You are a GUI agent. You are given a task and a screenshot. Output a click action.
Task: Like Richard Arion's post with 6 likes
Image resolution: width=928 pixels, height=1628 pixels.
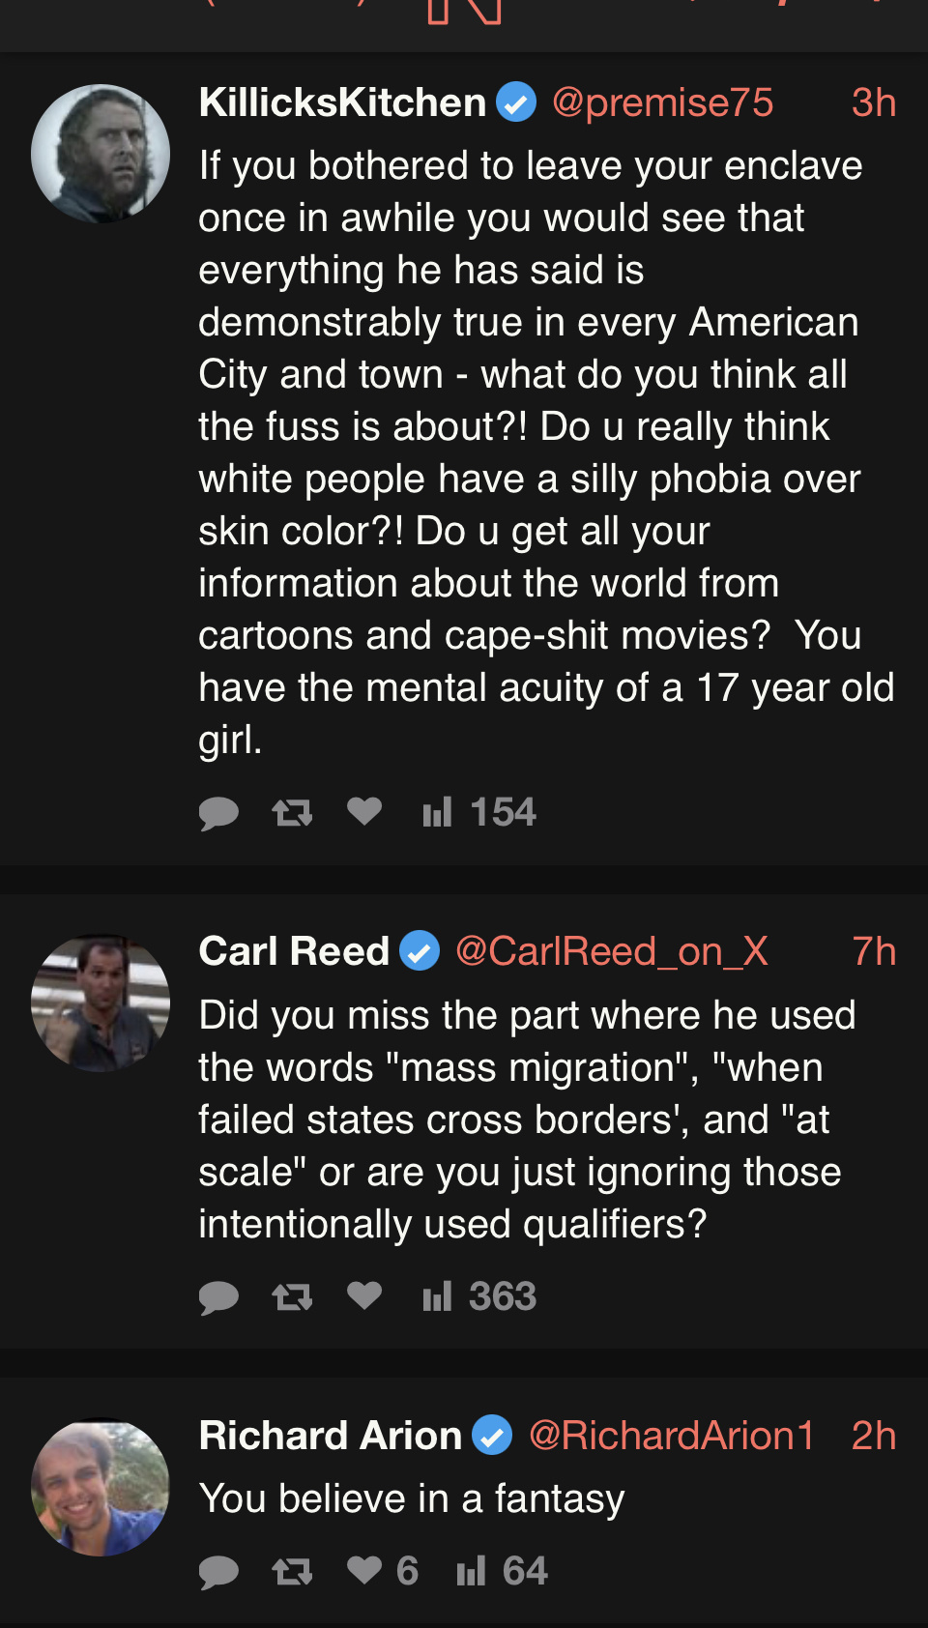point(382,1571)
